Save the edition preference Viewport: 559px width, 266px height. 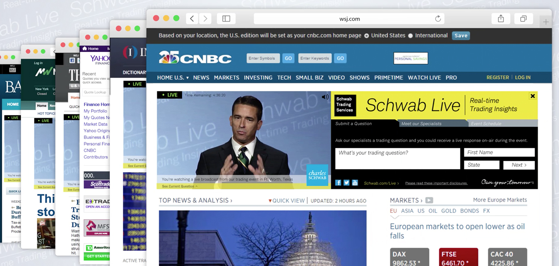coord(461,36)
